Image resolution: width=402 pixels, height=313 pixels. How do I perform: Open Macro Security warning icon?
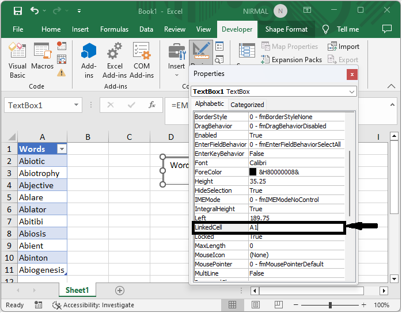(x=61, y=72)
